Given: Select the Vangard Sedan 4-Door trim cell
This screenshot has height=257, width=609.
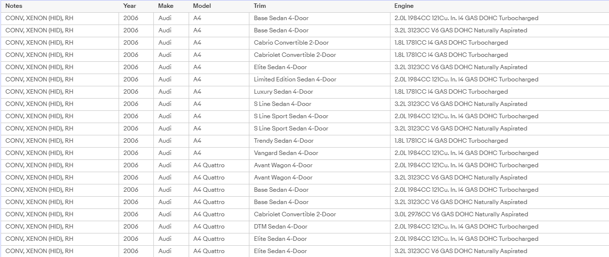Looking at the screenshot, I should pos(319,153).
